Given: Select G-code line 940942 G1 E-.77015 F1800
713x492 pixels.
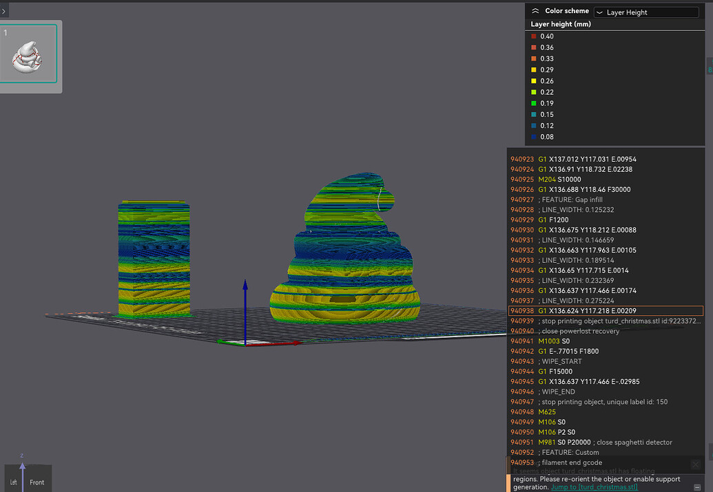Looking at the screenshot, I should click(x=606, y=351).
